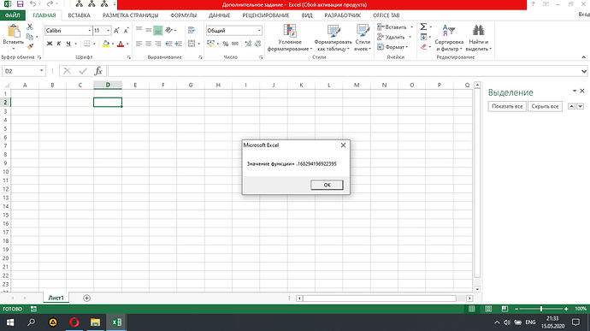Click OK in the message box
This screenshot has width=590, height=331.
pyautogui.click(x=327, y=185)
